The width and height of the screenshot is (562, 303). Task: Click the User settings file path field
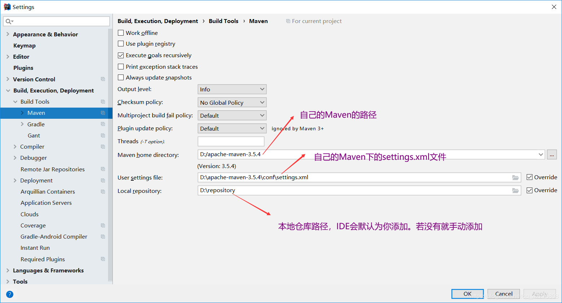(x=359, y=177)
